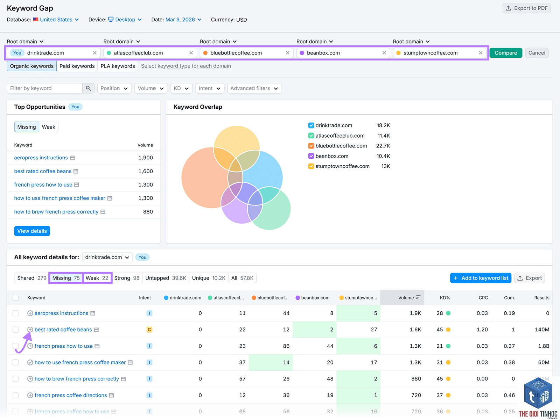This screenshot has height=420, width=560.
Task: Click the Export to PDF button
Action: pos(527,8)
